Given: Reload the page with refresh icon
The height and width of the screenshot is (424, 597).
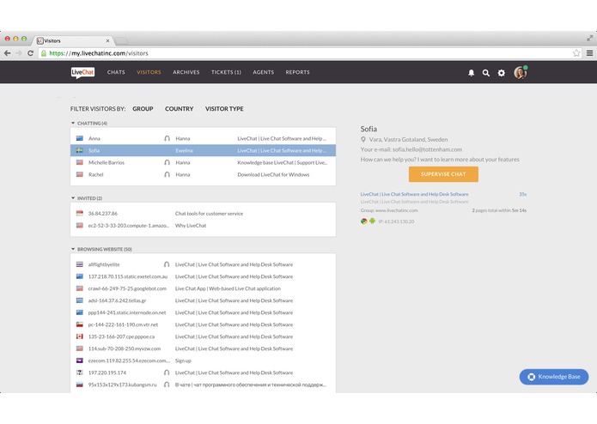Looking at the screenshot, I should tap(30, 53).
